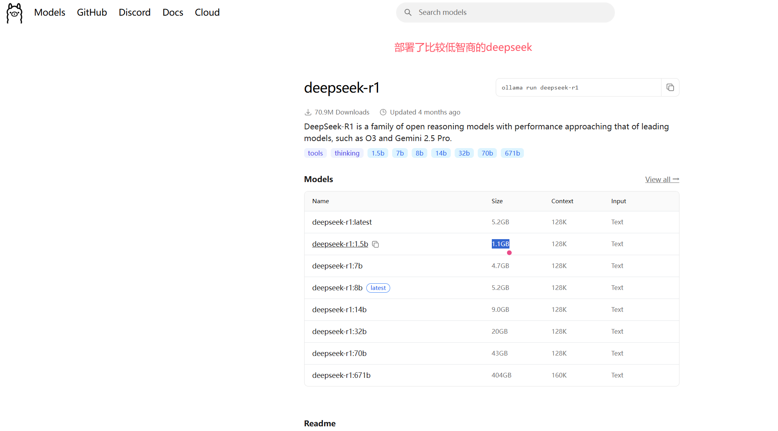This screenshot has height=431, width=778.
Task: Open Docs from top navigation
Action: click(x=173, y=13)
